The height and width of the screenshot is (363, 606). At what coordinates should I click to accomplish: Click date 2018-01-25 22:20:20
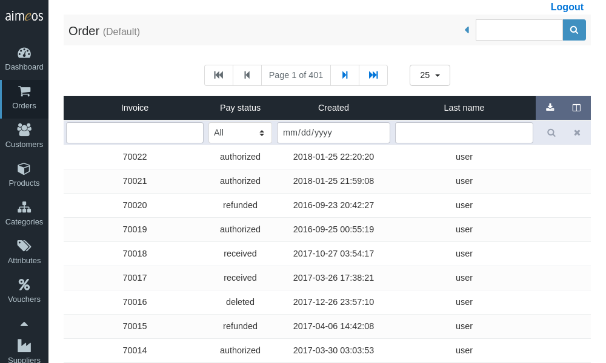click(333, 157)
